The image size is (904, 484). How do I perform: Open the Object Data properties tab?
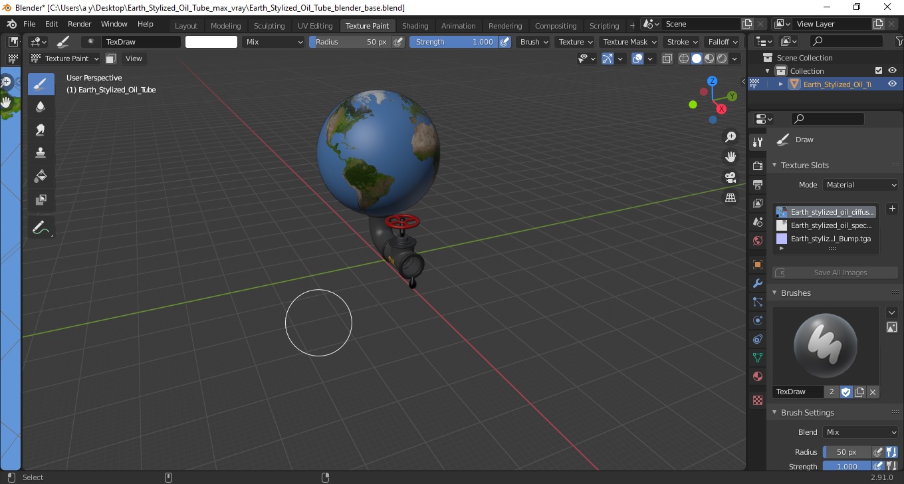pyautogui.click(x=757, y=358)
